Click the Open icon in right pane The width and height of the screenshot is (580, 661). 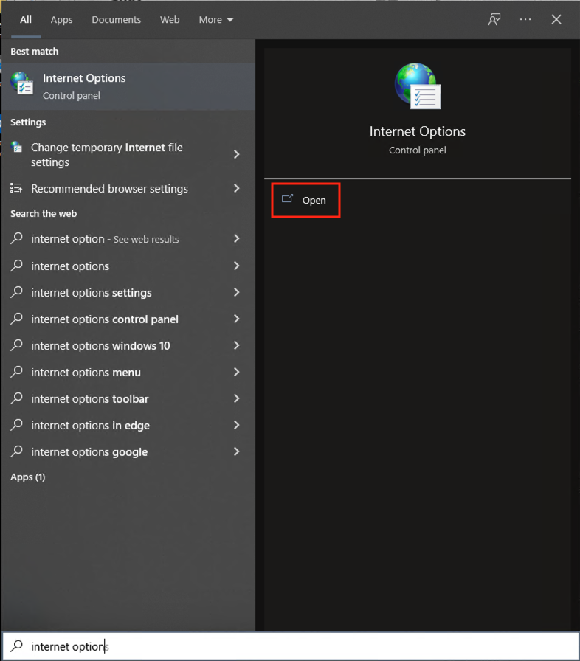[x=288, y=200]
